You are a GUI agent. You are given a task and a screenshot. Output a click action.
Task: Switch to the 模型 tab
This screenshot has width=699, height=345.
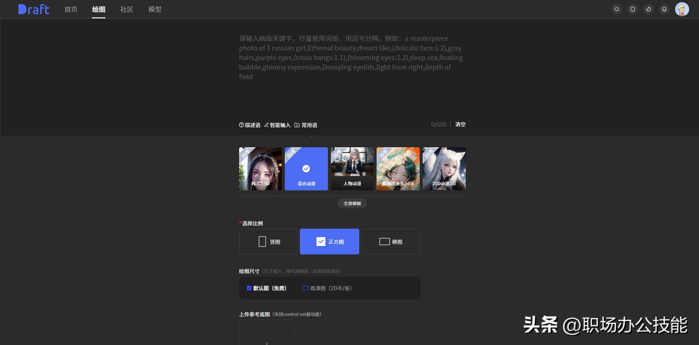tap(155, 9)
